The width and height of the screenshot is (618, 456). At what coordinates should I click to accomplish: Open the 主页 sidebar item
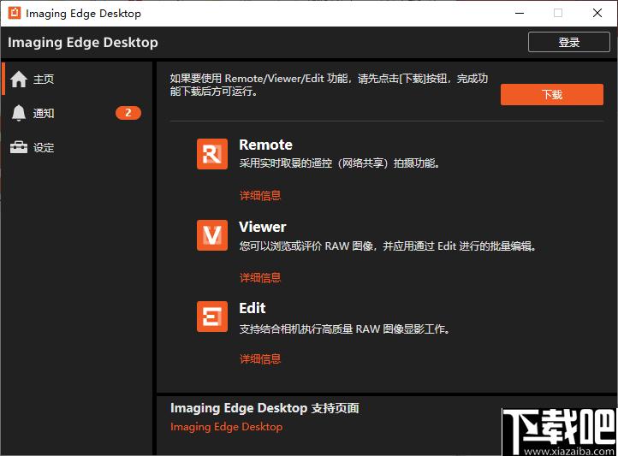[x=77, y=80]
